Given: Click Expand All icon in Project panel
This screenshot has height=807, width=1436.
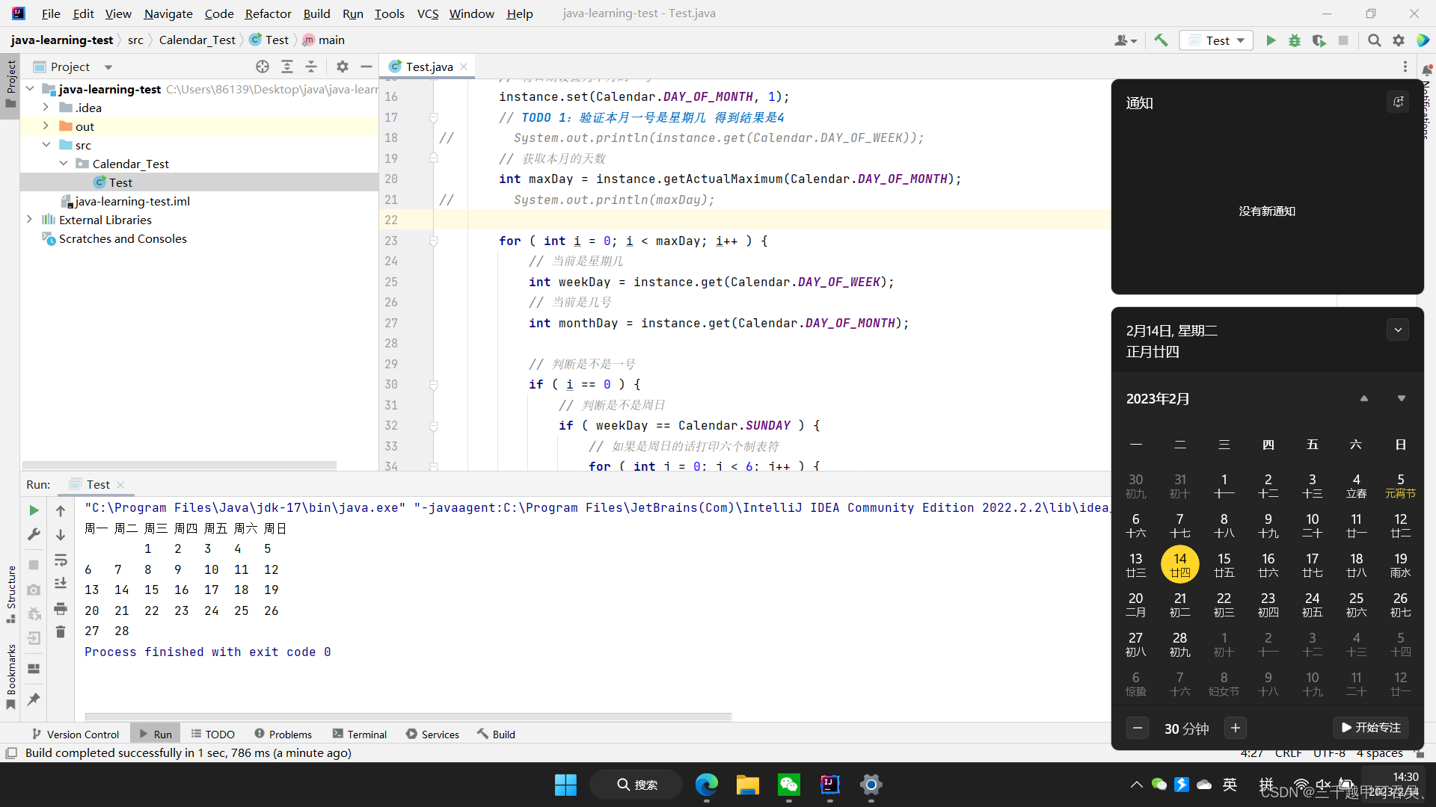Looking at the screenshot, I should click(286, 67).
